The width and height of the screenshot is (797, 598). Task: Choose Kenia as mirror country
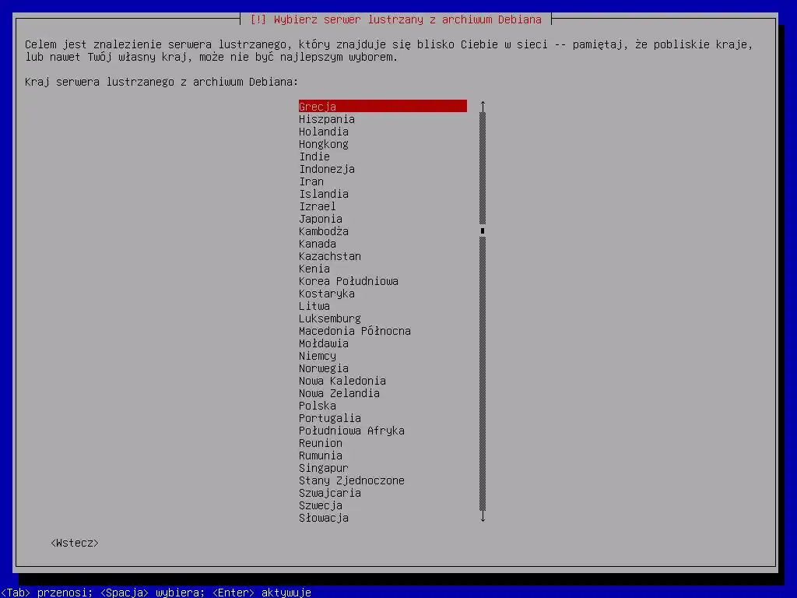(383, 269)
